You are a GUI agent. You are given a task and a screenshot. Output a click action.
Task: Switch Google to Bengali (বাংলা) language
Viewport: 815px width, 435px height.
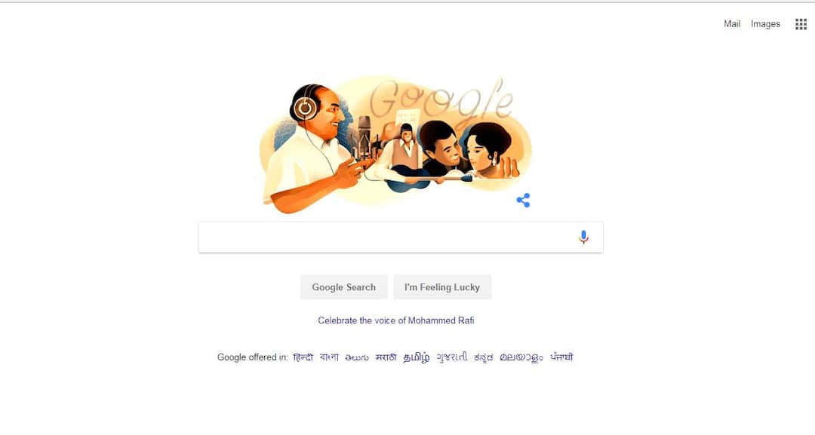click(x=329, y=357)
